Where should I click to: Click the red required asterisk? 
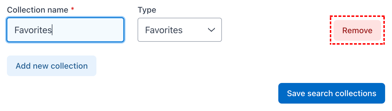[73, 9]
